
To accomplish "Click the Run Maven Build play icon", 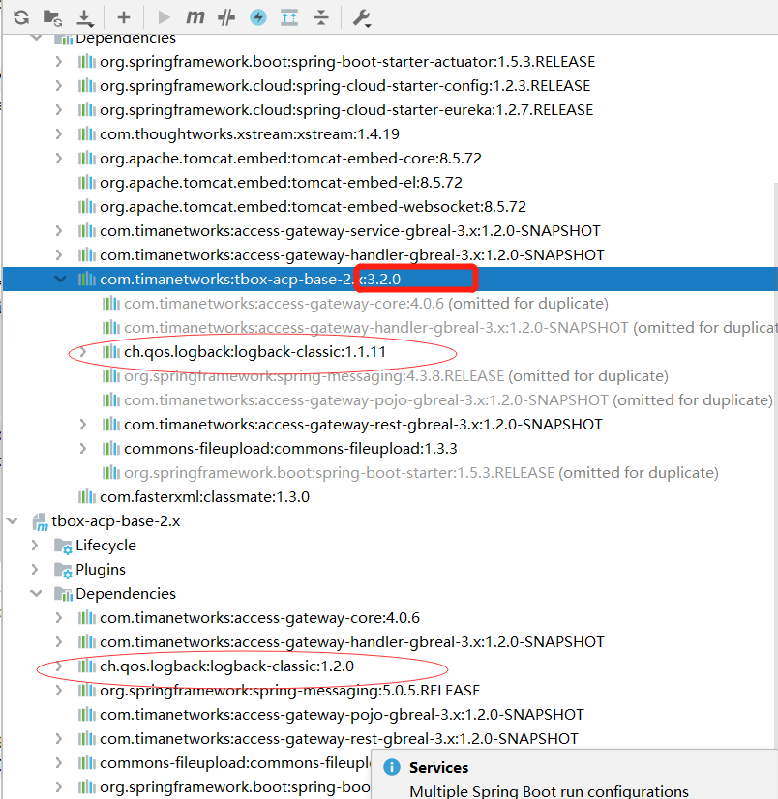I will [x=164, y=17].
